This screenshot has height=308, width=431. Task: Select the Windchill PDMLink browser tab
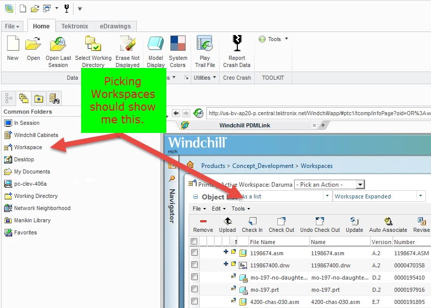pyautogui.click(x=244, y=125)
